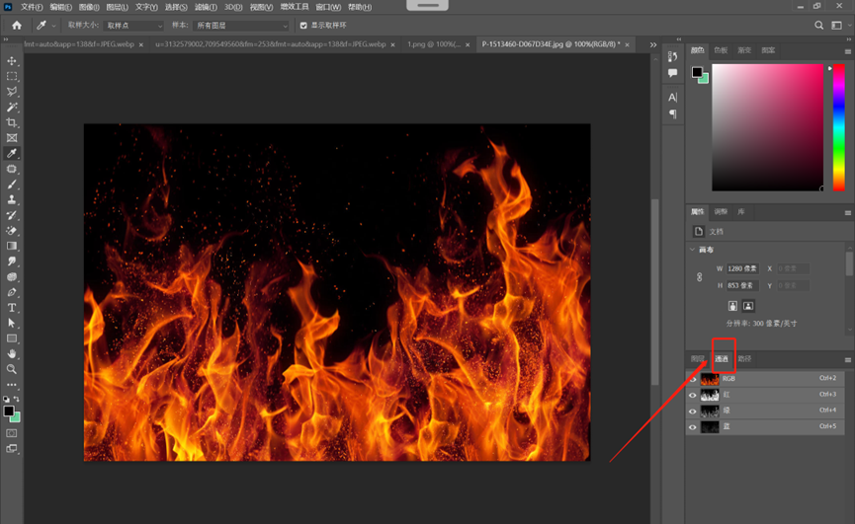This screenshot has height=524, width=855.
Task: Toggle visibility of the 红 (Red) channel
Action: click(693, 395)
